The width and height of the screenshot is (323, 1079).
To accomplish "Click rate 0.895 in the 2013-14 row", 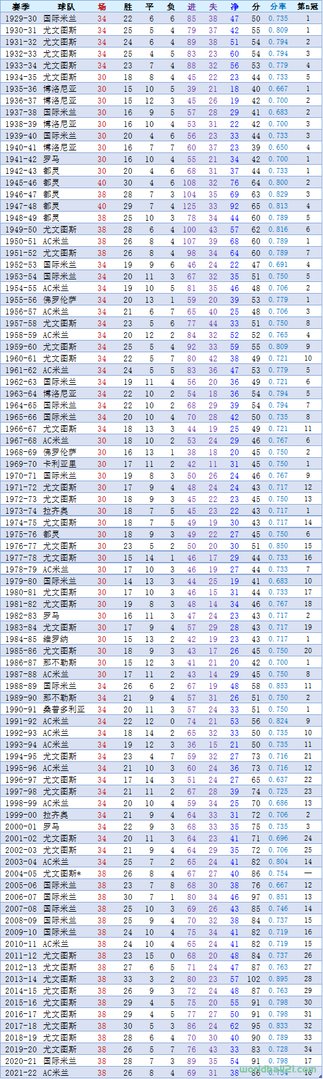I will (x=278, y=979).
